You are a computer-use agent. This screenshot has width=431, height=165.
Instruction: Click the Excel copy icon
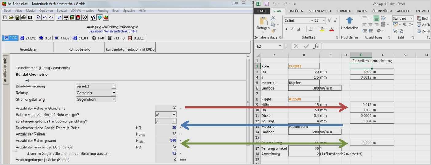pos(273,25)
